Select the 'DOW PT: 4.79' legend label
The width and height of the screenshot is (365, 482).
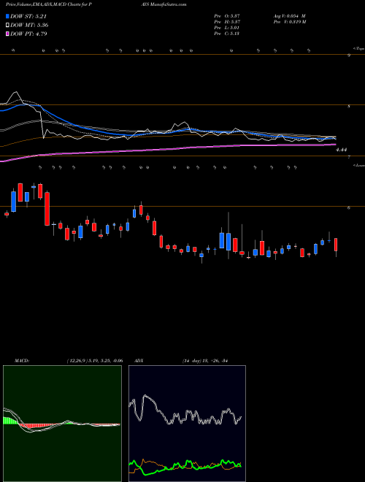pos(28,34)
